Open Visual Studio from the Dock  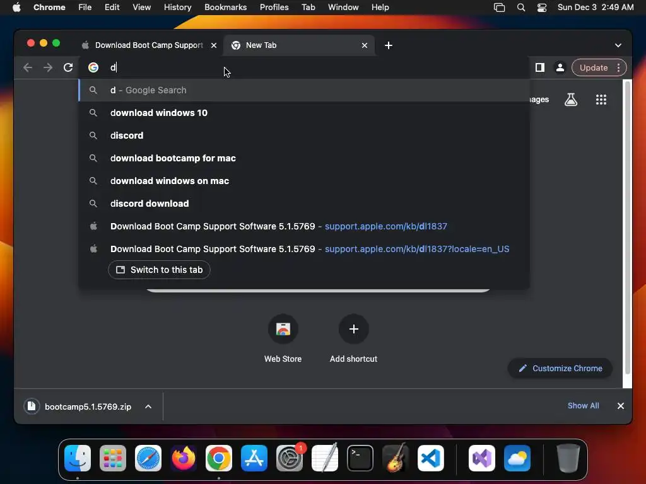pyautogui.click(x=482, y=458)
